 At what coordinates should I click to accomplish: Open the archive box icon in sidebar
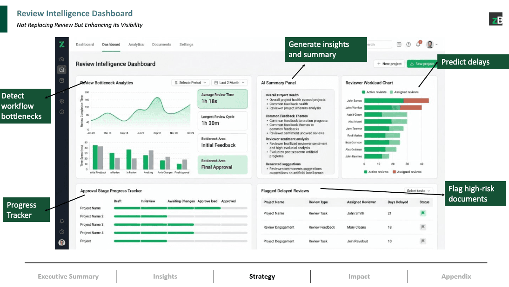coord(62,80)
